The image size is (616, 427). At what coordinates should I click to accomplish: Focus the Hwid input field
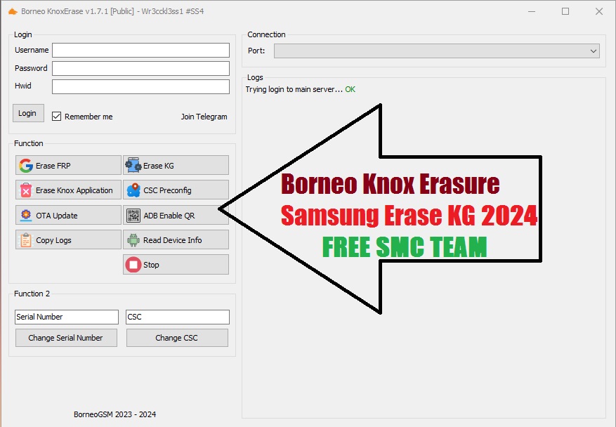[x=140, y=87]
